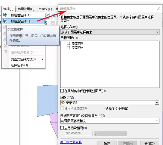This screenshot has height=145, width=163.
Task: Choose 按属性选择(A)... menu entry
Action: (x=22, y=15)
